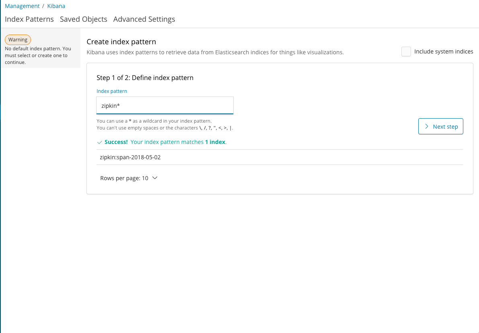Viewport: 479px width, 333px height.
Task: Open the Advanced Settings tab
Action: [x=144, y=19]
